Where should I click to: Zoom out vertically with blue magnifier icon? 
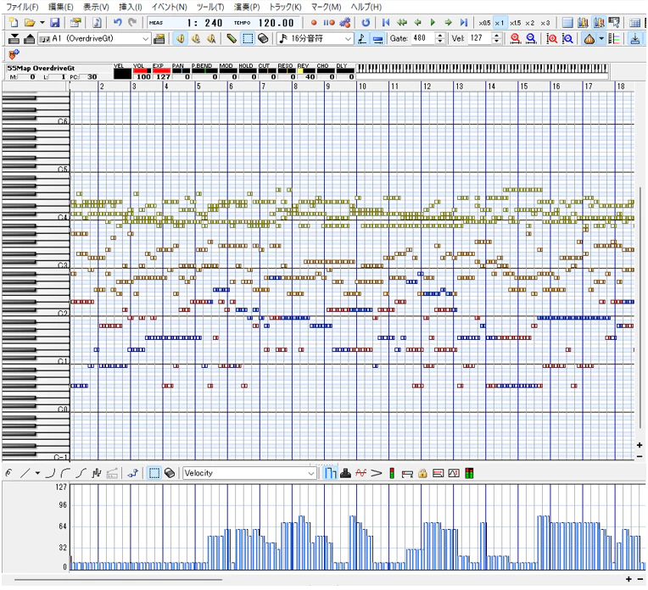pyautogui.click(x=567, y=39)
